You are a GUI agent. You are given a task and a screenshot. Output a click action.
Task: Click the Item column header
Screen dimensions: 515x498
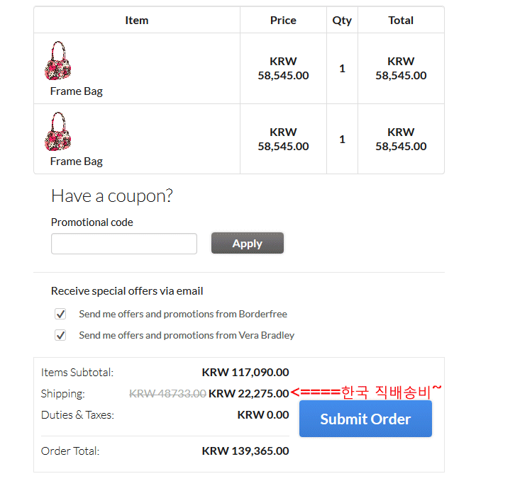coord(137,21)
